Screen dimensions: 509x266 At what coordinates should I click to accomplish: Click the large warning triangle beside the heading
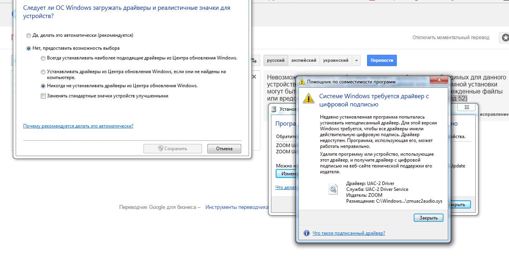(x=309, y=98)
